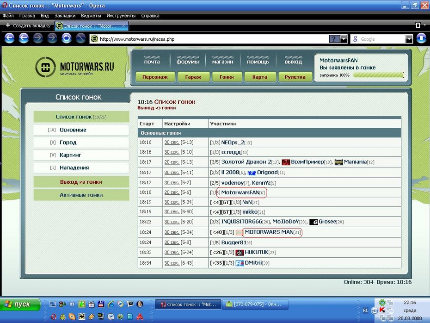Log out using the выход link
The image size is (430, 323).
293,62
